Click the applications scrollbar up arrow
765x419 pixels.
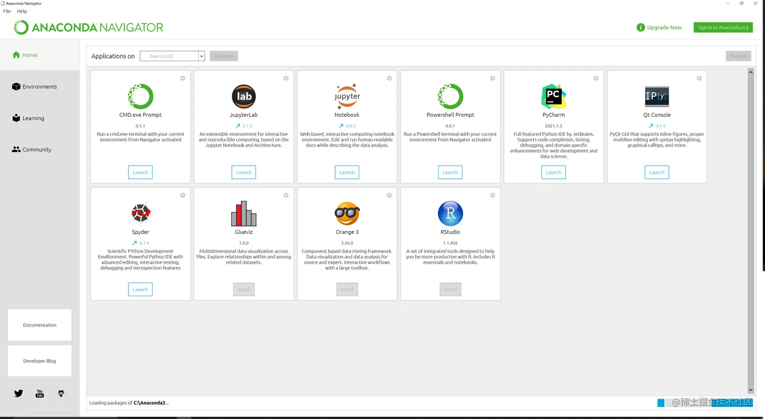(751, 72)
